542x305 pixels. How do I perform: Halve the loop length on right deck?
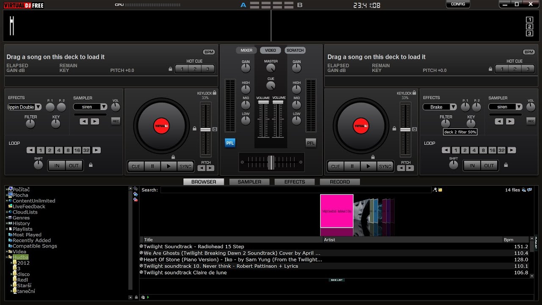446,150
